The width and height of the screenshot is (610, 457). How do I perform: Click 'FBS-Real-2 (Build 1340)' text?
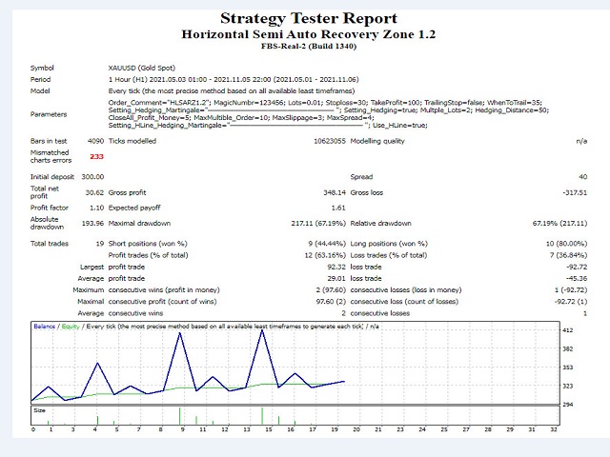[x=309, y=47]
